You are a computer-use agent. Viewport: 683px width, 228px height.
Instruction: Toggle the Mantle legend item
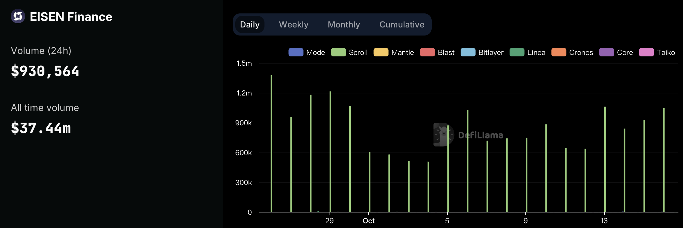point(393,53)
